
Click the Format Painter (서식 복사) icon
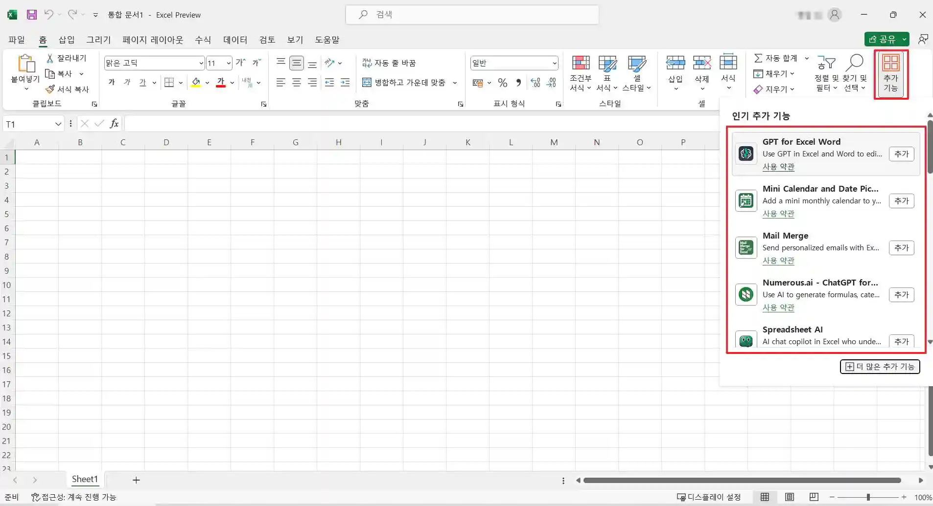[x=50, y=89]
